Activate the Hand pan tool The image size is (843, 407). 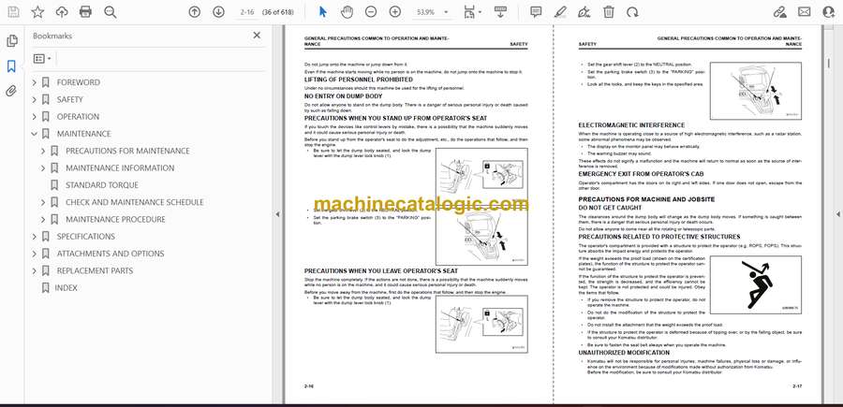point(347,12)
